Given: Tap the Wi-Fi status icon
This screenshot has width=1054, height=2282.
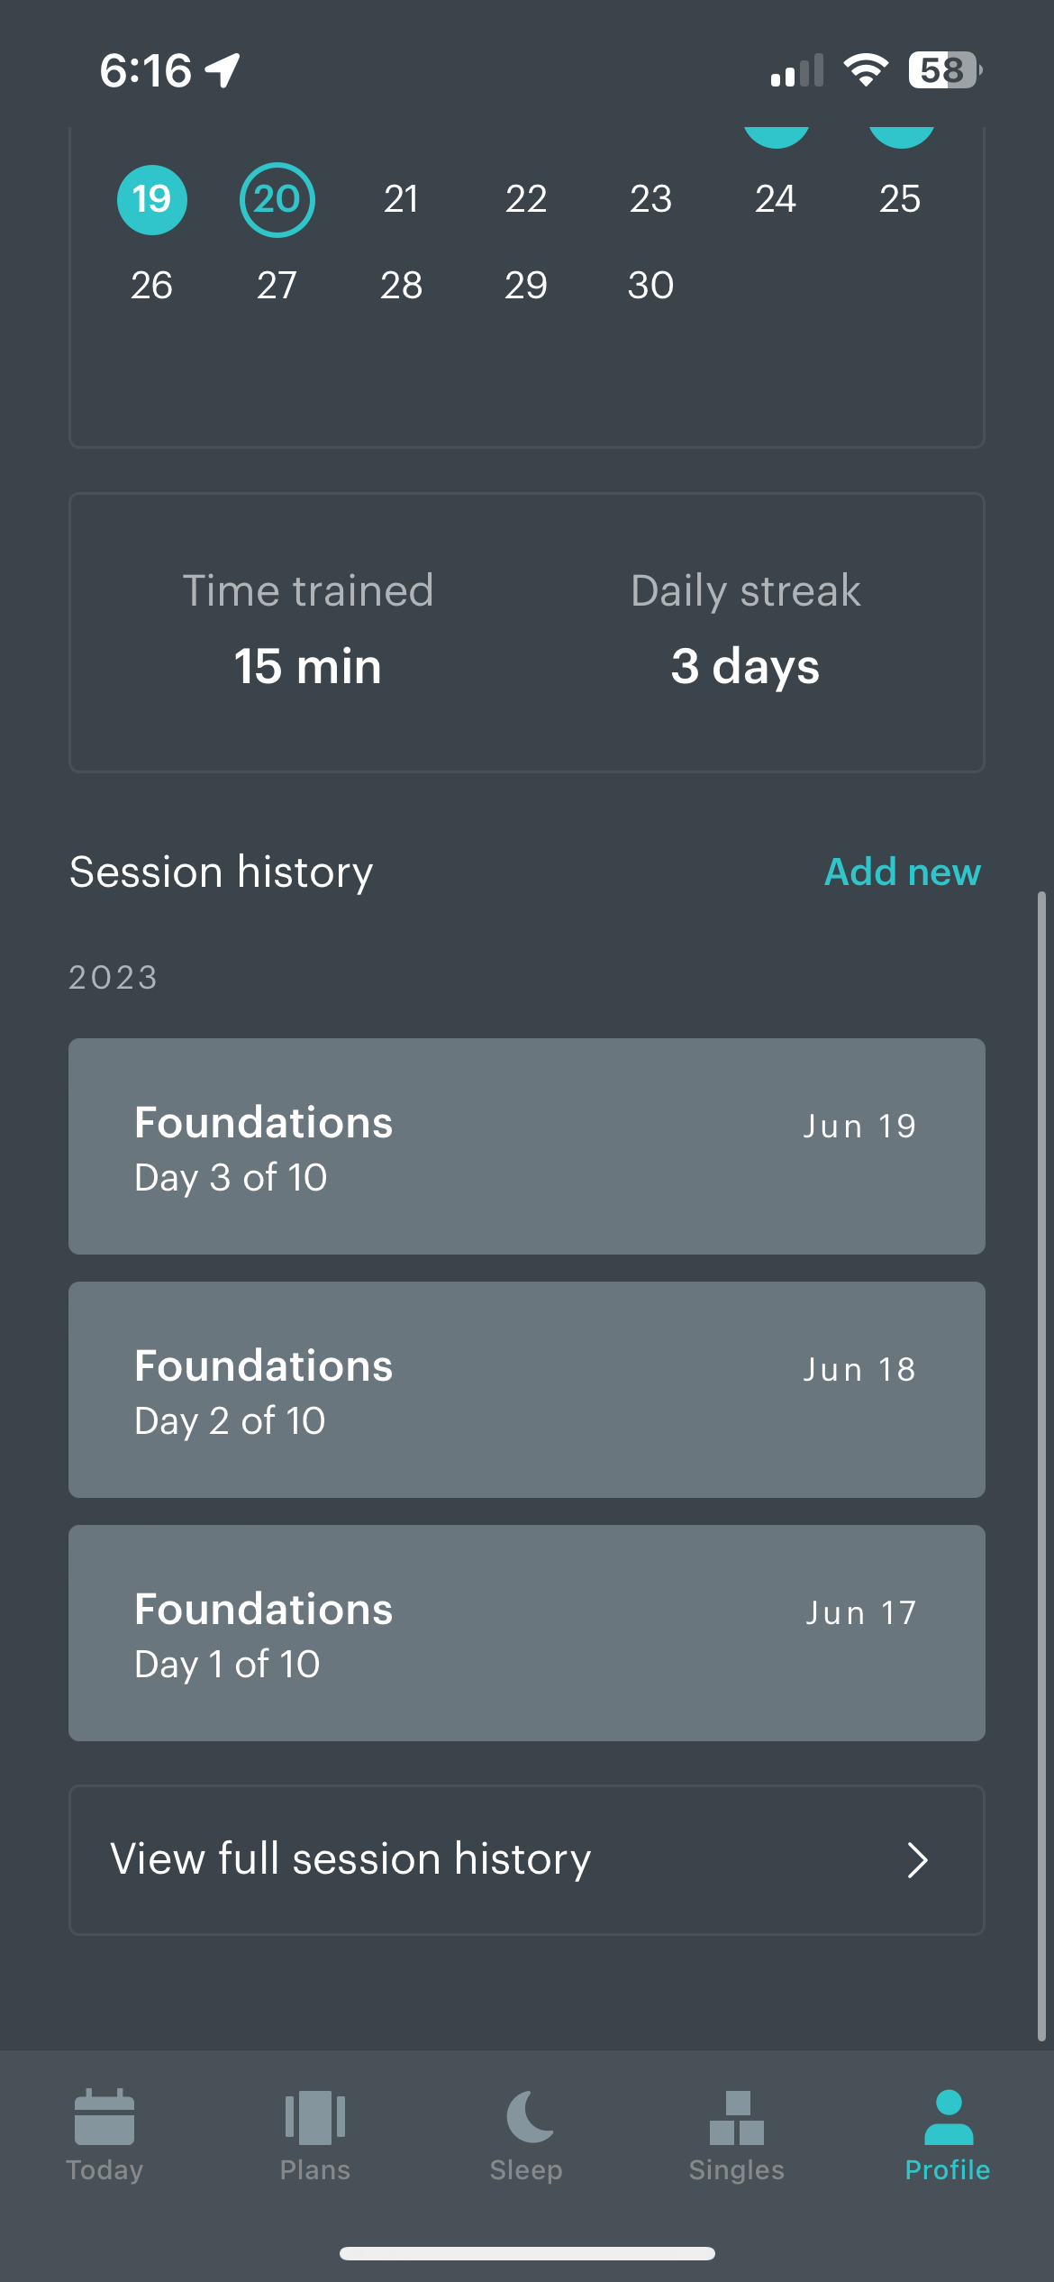Looking at the screenshot, I should pyautogui.click(x=866, y=69).
